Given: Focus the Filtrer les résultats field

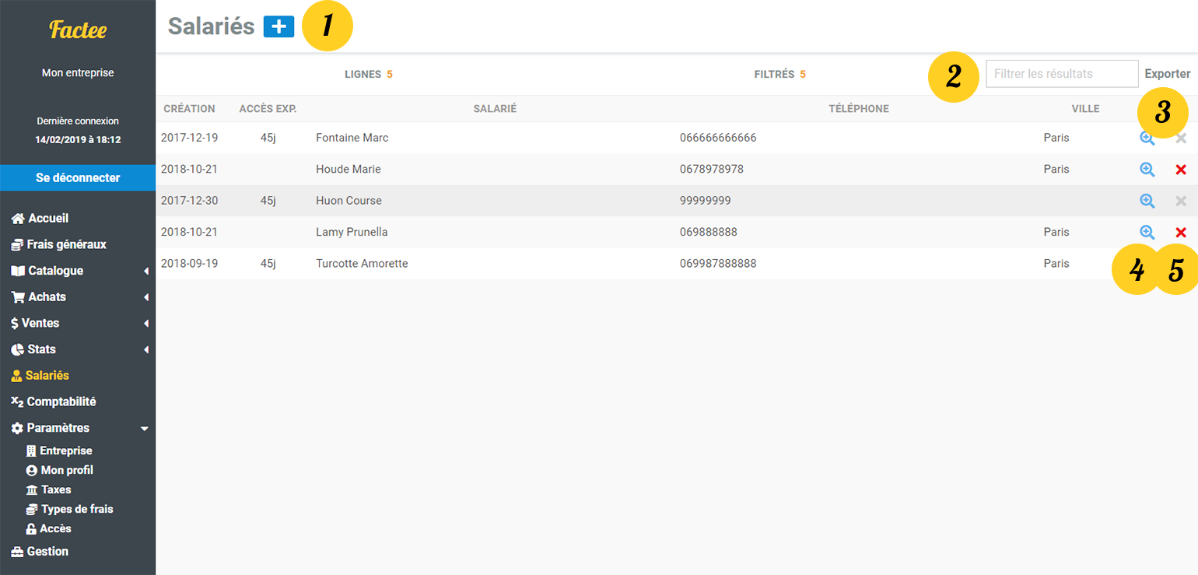Looking at the screenshot, I should (x=1062, y=74).
